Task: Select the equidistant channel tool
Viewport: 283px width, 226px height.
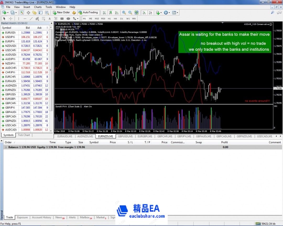Action: (x=37, y=19)
